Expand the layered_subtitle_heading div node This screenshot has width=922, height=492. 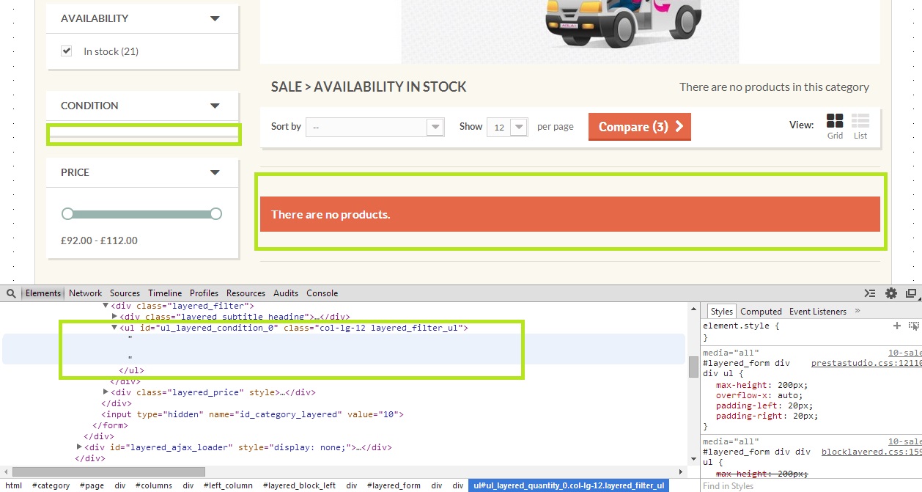coord(114,317)
